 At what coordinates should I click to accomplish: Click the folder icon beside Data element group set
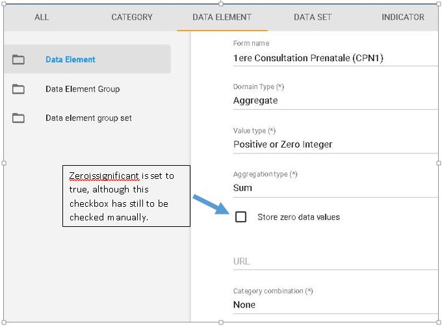(18, 118)
